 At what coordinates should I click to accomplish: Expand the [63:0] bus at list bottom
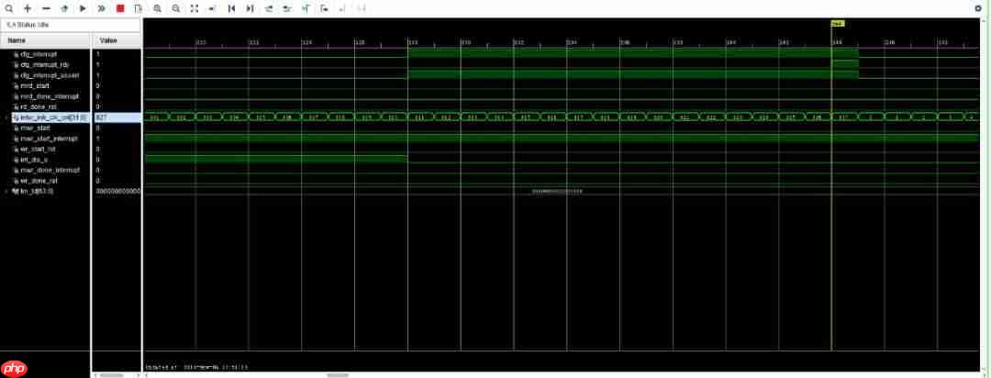(7, 191)
